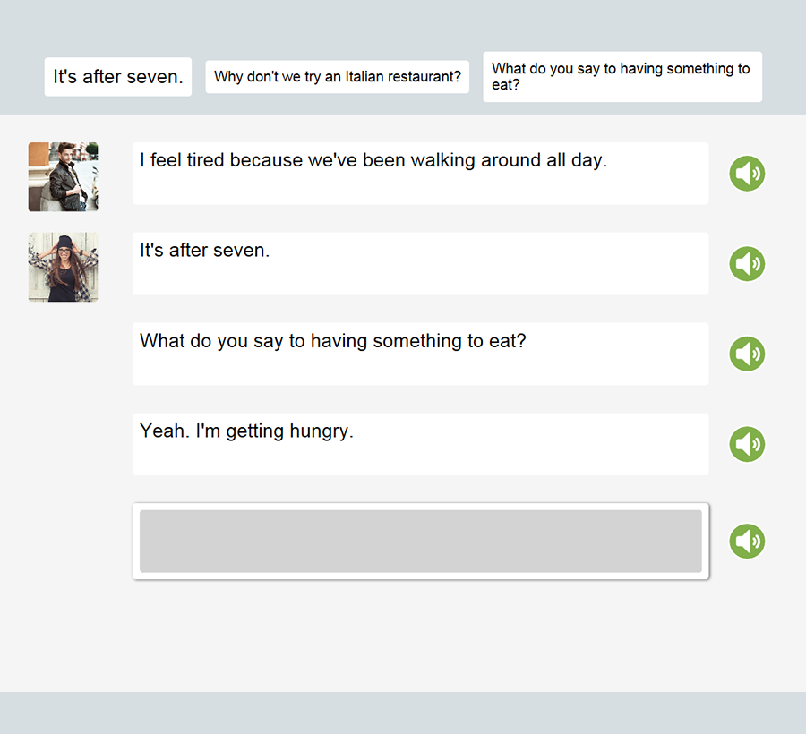Screen dimensions: 806x734
Task: Play audio for "I feel tired" line
Action: coord(747,174)
